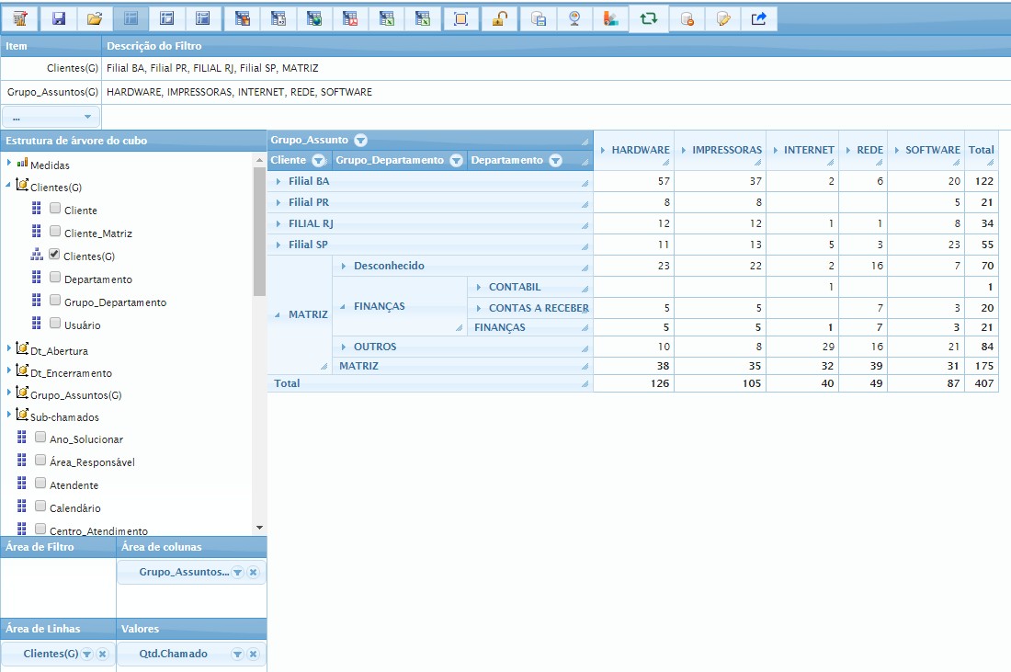
Task: Click filter icon on Qtd.Chamado value chip
Action: 237,654
